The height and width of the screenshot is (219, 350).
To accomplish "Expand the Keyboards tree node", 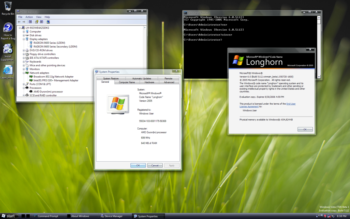I will click(24, 62).
